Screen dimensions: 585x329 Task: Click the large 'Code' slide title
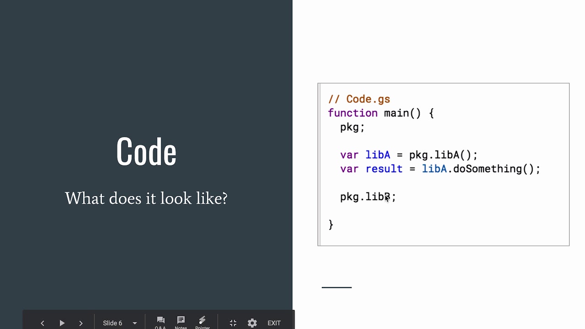pyautogui.click(x=146, y=152)
